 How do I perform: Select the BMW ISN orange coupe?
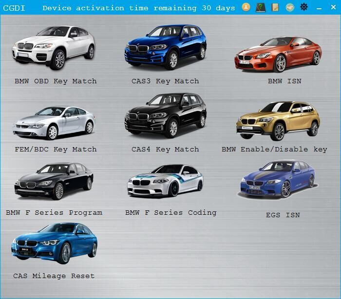click(x=278, y=55)
